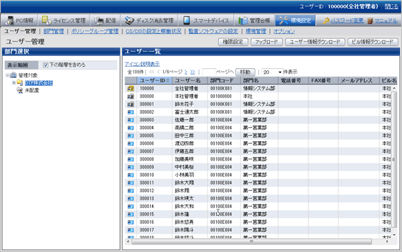The height and width of the screenshot is (252, 402).
Task: Select user name 全社管理者
Action: (187, 88)
